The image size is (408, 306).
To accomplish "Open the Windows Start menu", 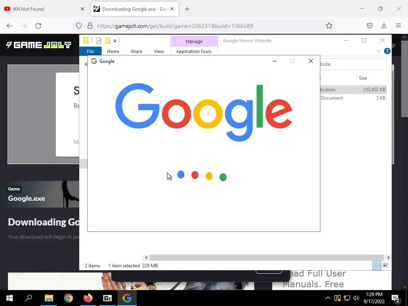I will (x=10, y=298).
